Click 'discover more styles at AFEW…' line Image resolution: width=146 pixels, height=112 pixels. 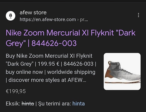(47, 80)
